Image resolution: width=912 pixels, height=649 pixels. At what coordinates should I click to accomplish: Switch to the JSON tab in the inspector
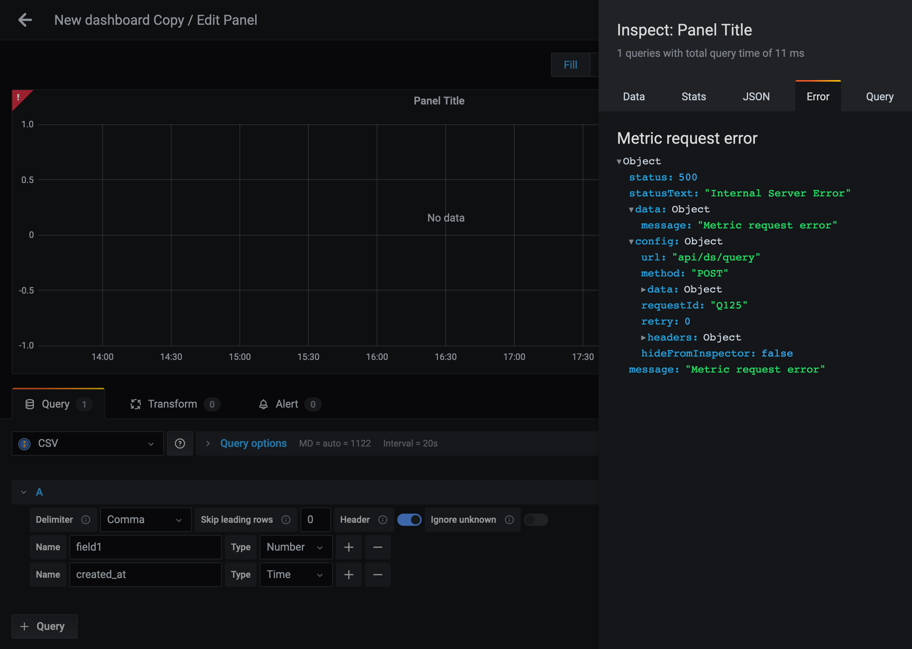click(x=756, y=96)
